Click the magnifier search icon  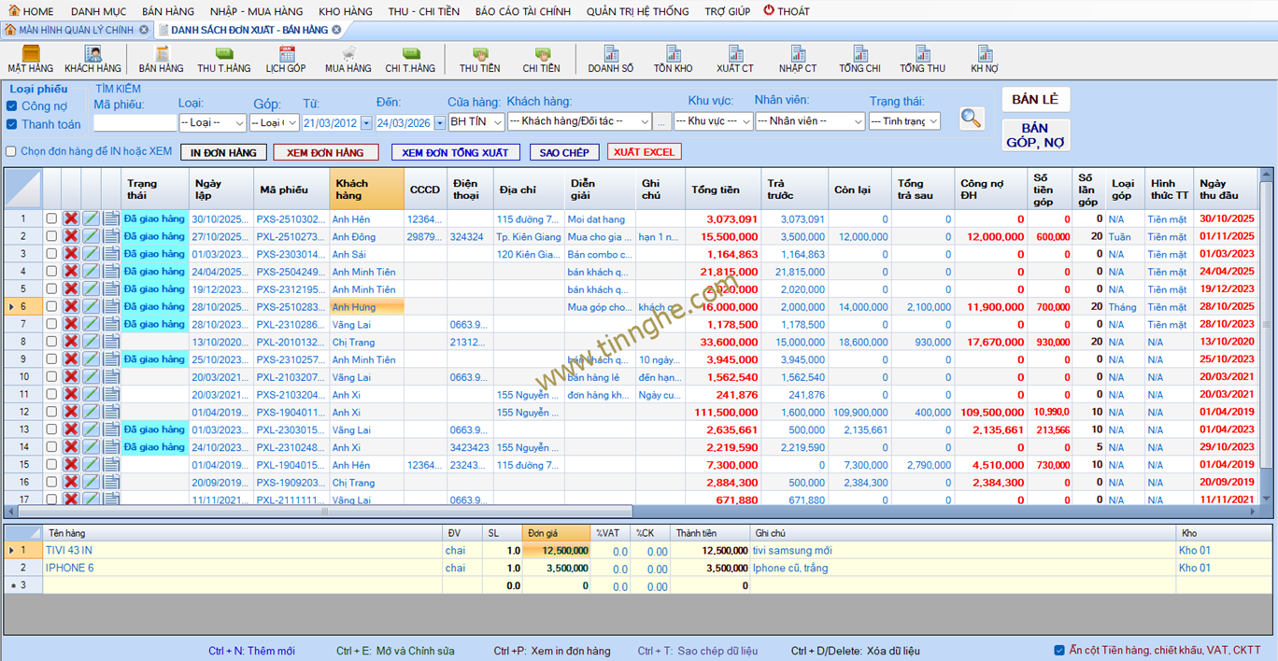972,119
